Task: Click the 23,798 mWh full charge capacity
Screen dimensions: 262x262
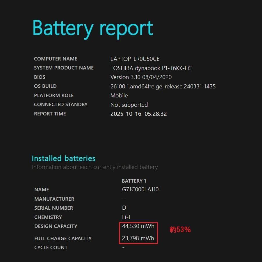Action: tap(138, 238)
